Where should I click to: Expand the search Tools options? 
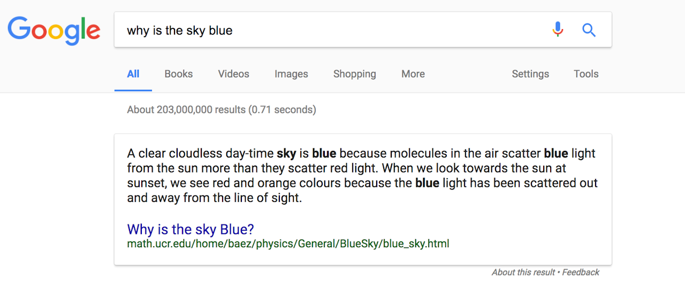pyautogui.click(x=586, y=74)
